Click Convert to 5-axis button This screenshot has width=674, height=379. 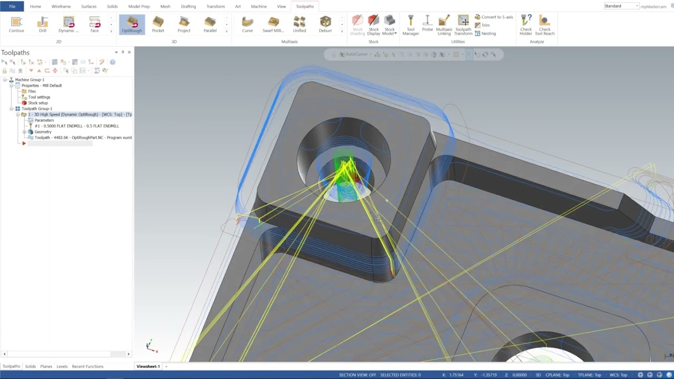[493, 17]
